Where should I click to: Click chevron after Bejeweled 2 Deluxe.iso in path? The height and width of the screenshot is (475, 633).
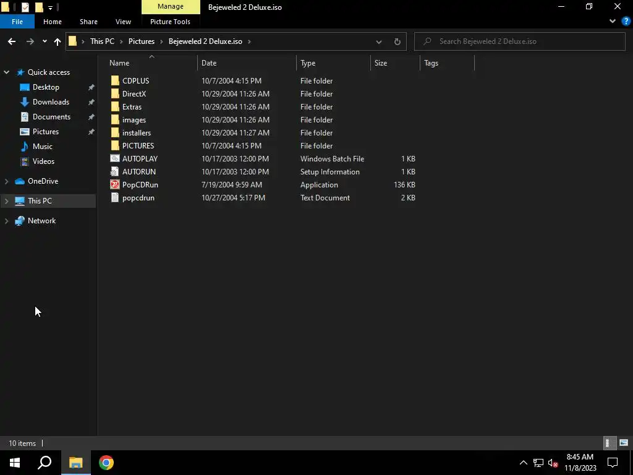click(x=249, y=41)
